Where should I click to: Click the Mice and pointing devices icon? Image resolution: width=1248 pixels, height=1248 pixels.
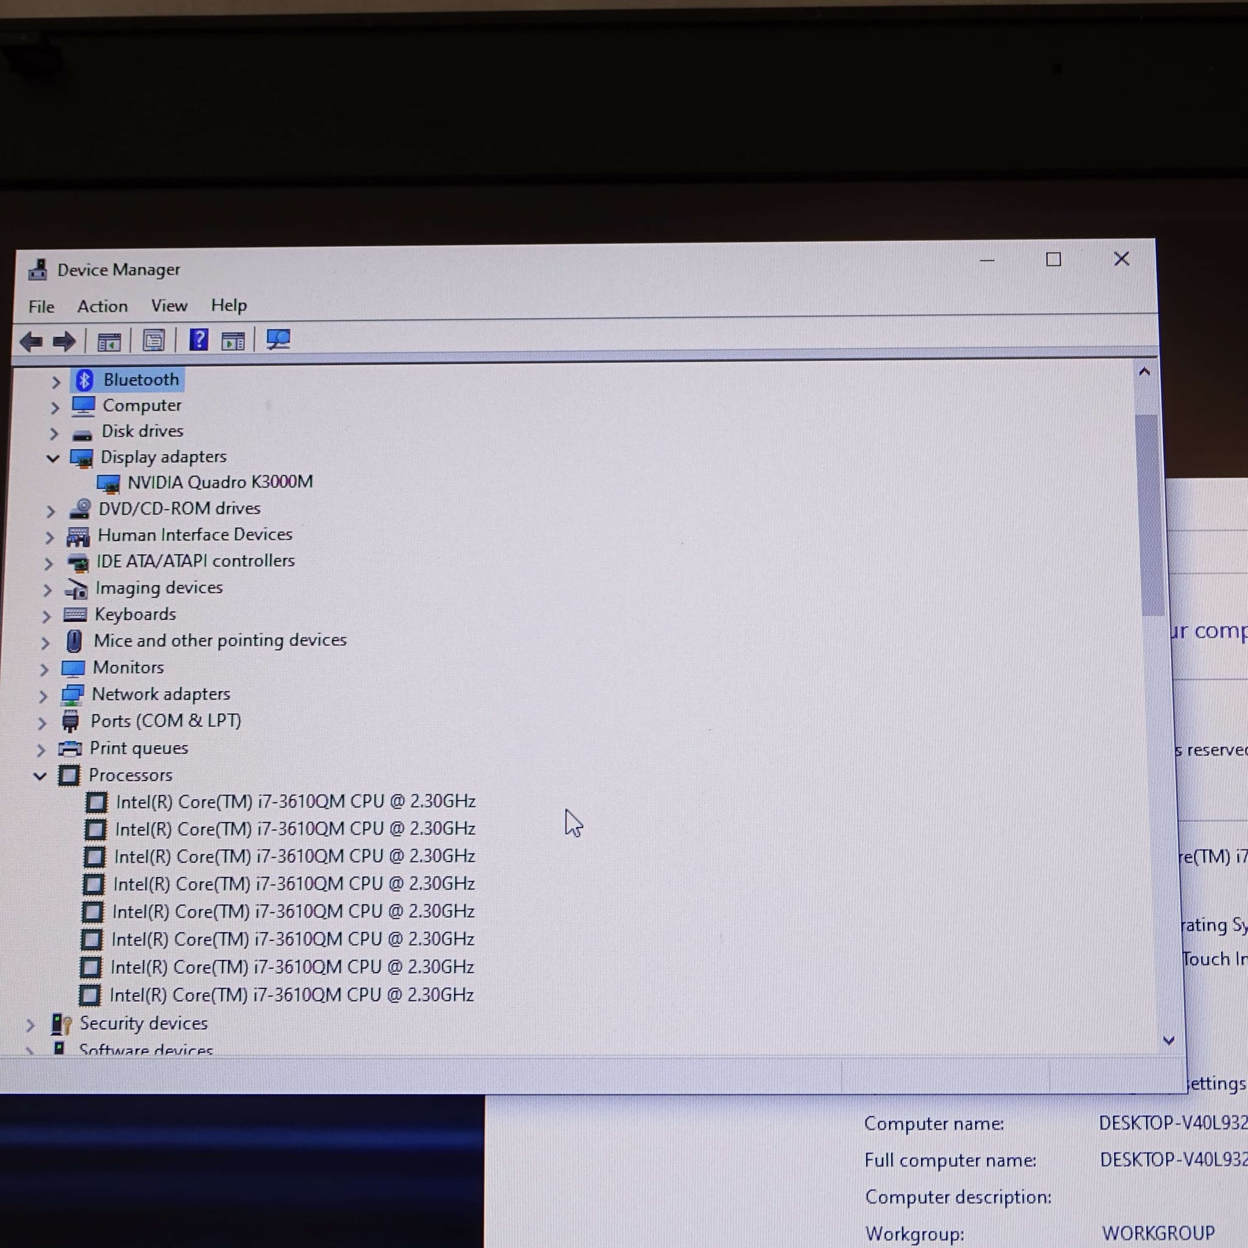tap(74, 642)
